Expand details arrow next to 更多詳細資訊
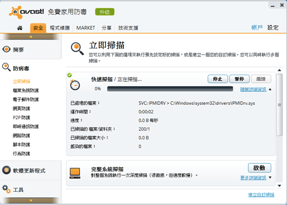287x205 pixels. coord(270,178)
